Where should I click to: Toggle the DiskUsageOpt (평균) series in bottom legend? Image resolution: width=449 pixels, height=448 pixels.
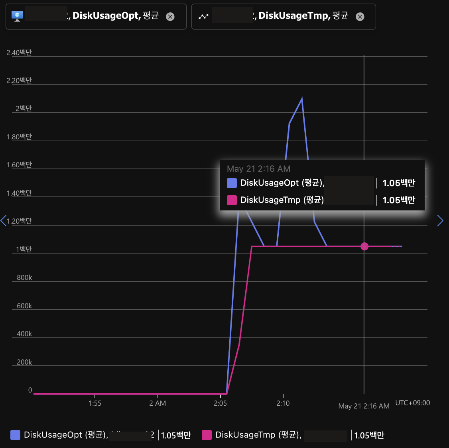click(66, 435)
